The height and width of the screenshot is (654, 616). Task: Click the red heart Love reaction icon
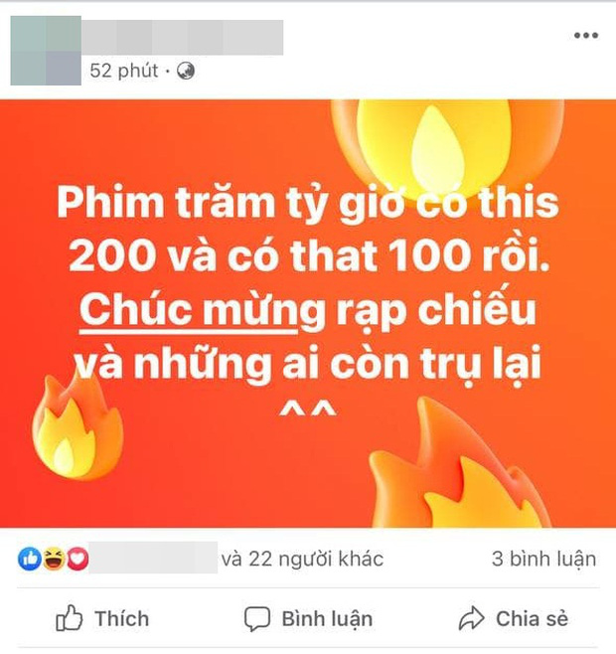click(x=77, y=559)
